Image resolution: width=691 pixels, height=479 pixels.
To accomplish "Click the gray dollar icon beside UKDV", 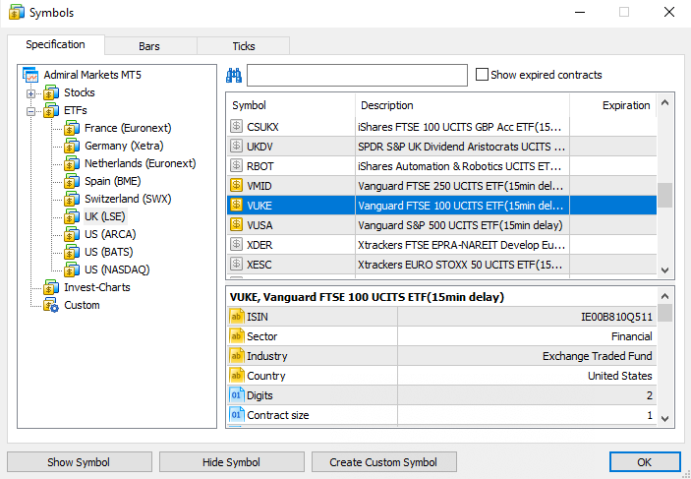I will coord(236,146).
